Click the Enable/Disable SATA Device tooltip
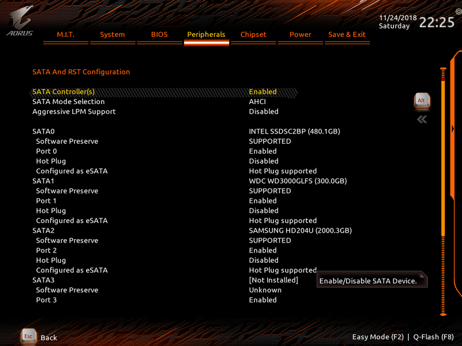 click(x=372, y=280)
